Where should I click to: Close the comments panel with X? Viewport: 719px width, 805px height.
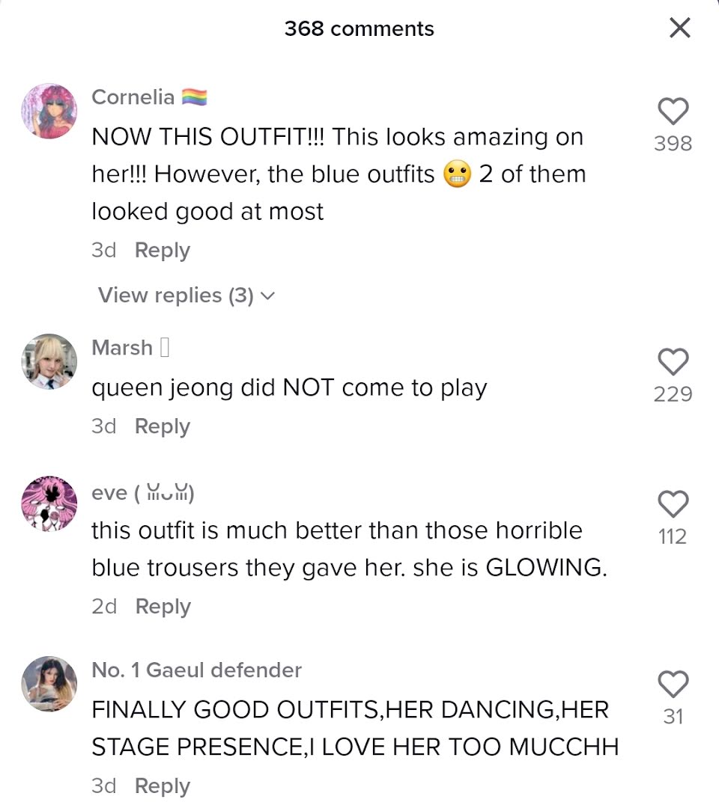click(680, 28)
